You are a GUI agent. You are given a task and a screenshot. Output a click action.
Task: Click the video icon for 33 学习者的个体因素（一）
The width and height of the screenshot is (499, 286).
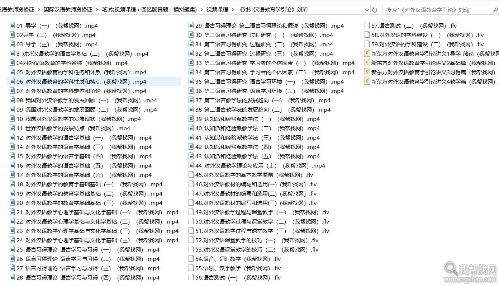[191, 63]
